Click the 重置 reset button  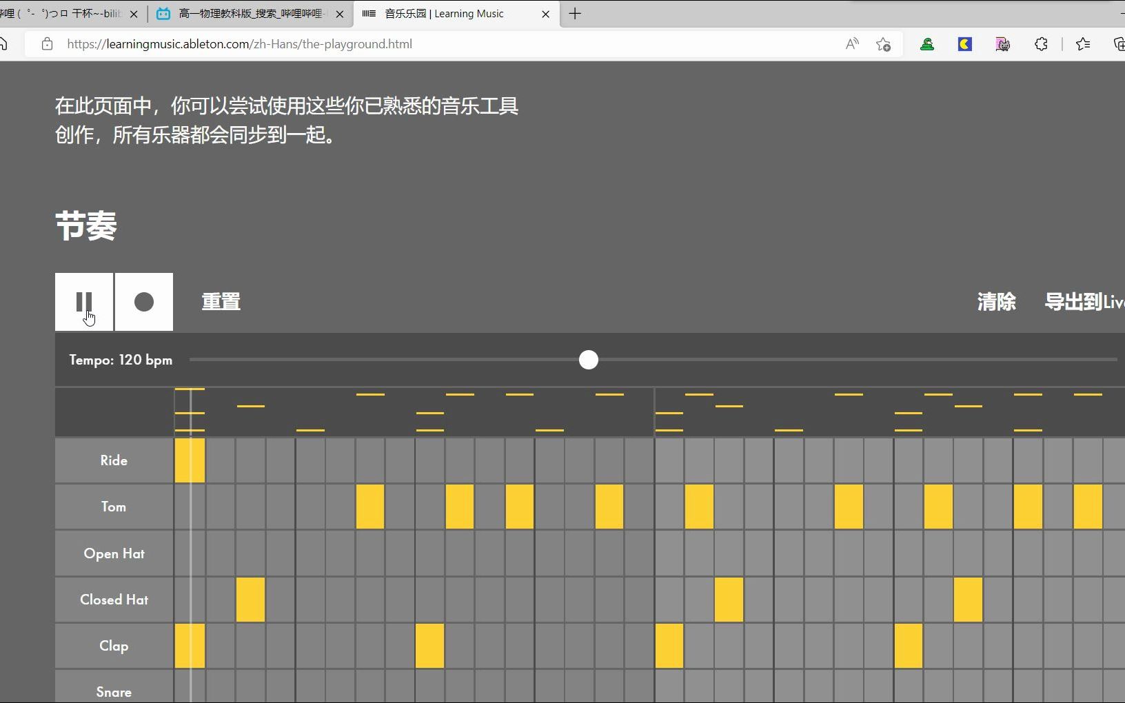pyautogui.click(x=220, y=302)
